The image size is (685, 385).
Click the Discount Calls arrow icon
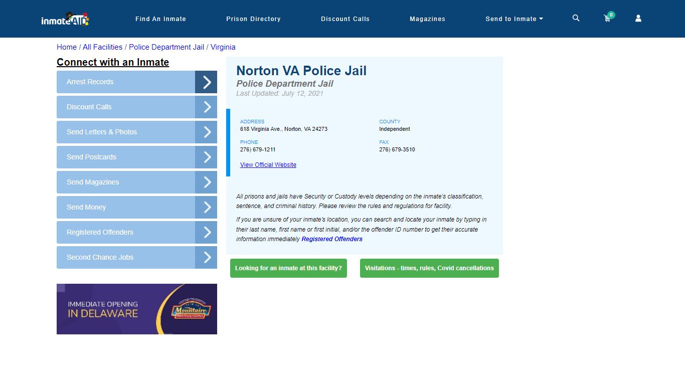[206, 107]
